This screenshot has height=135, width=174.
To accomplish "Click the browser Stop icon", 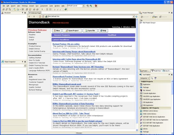I will coord(40,17).
